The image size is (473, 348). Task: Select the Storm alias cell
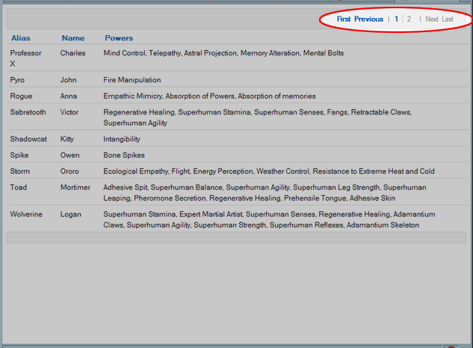(x=20, y=171)
